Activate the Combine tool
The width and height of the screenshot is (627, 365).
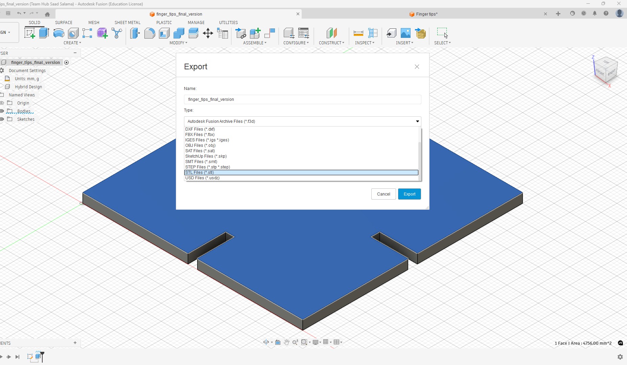179,33
